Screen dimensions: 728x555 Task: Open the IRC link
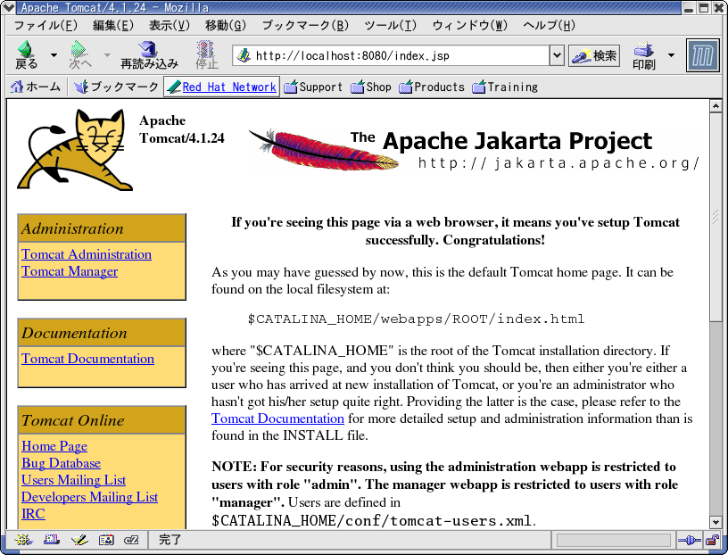click(x=33, y=514)
